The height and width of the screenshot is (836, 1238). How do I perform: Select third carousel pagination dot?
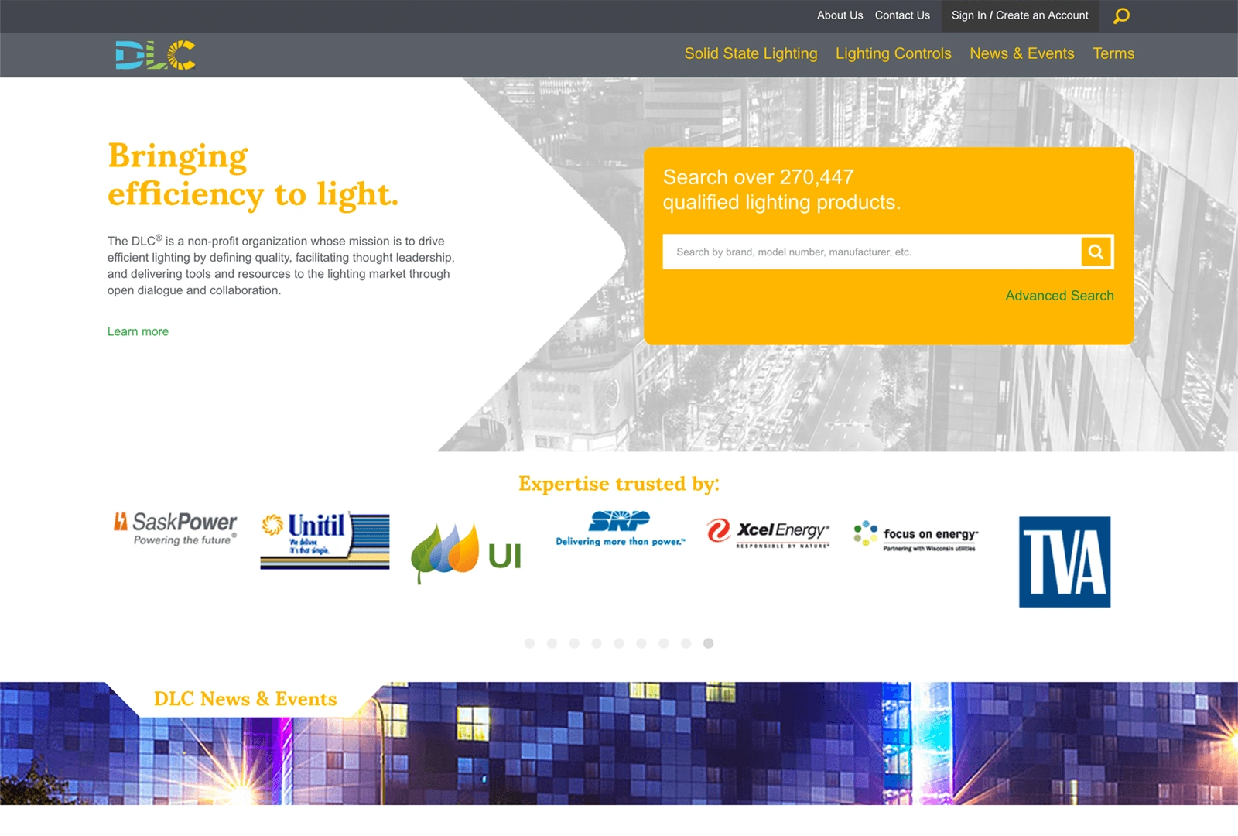pyautogui.click(x=574, y=643)
